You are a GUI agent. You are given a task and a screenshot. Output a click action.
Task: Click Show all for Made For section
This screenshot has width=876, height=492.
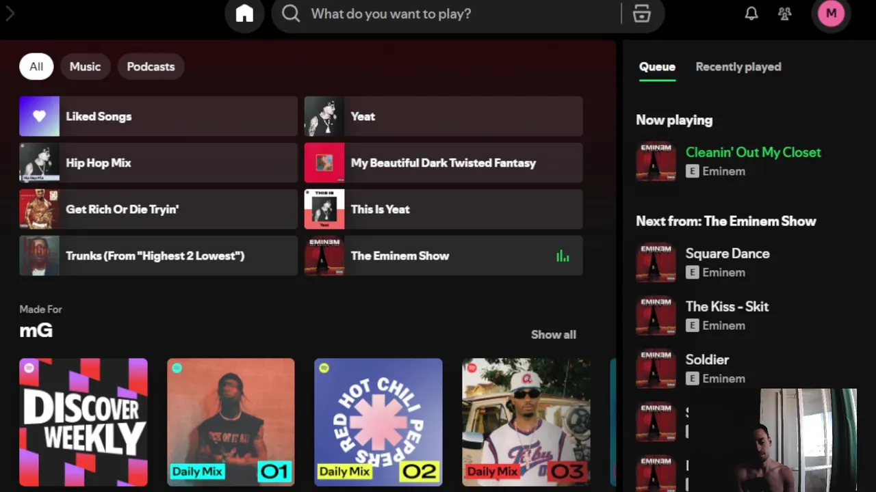point(554,335)
